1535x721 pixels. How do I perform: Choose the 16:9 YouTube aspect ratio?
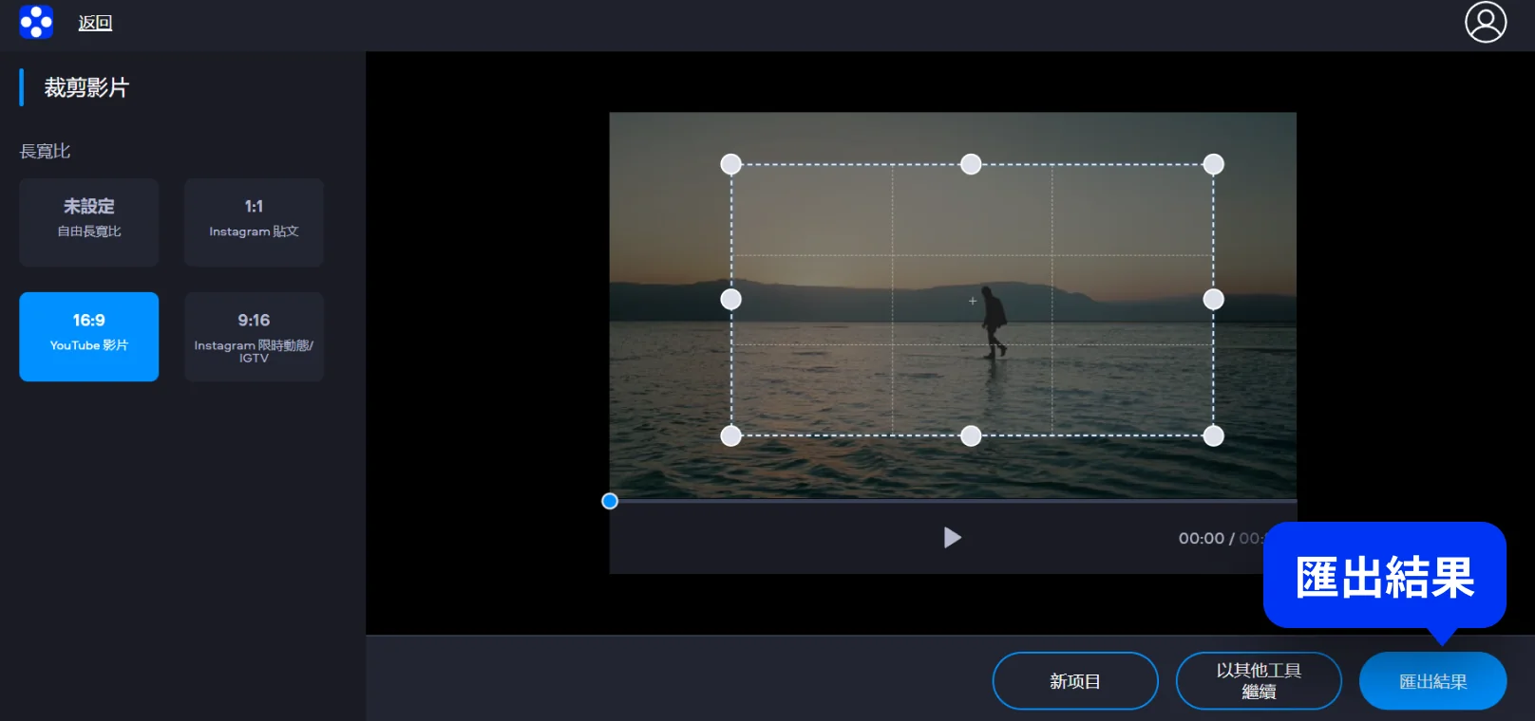tap(89, 336)
